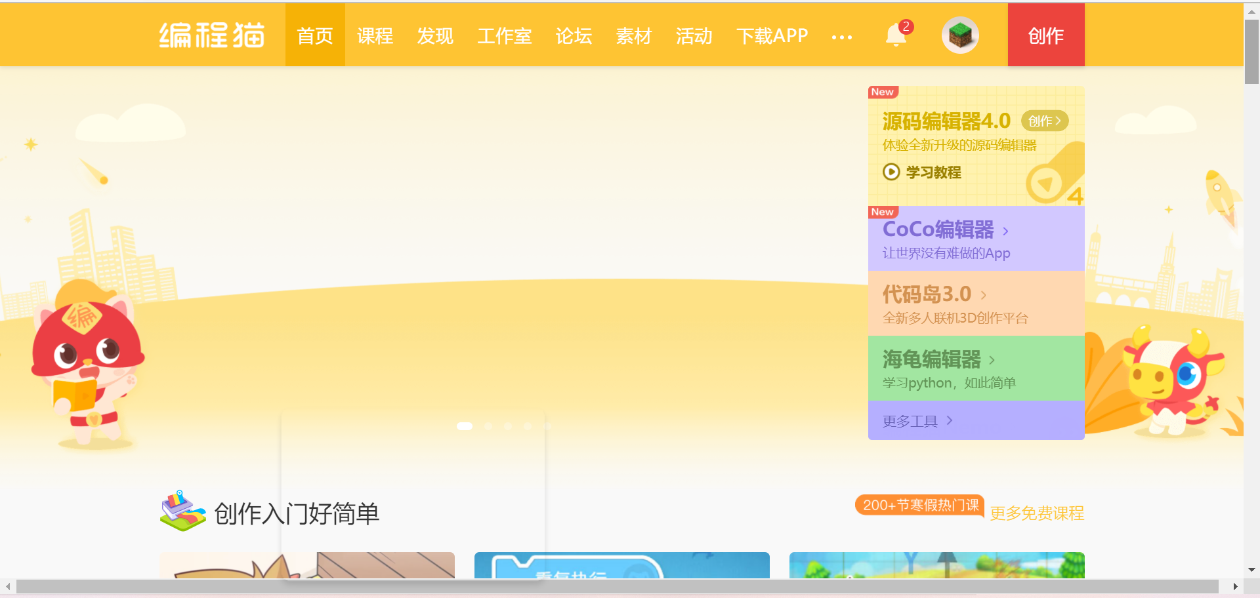1260x598 pixels.
Task: Click the 体验全新升级的源码编辑器 subtitle
Action: (x=959, y=145)
